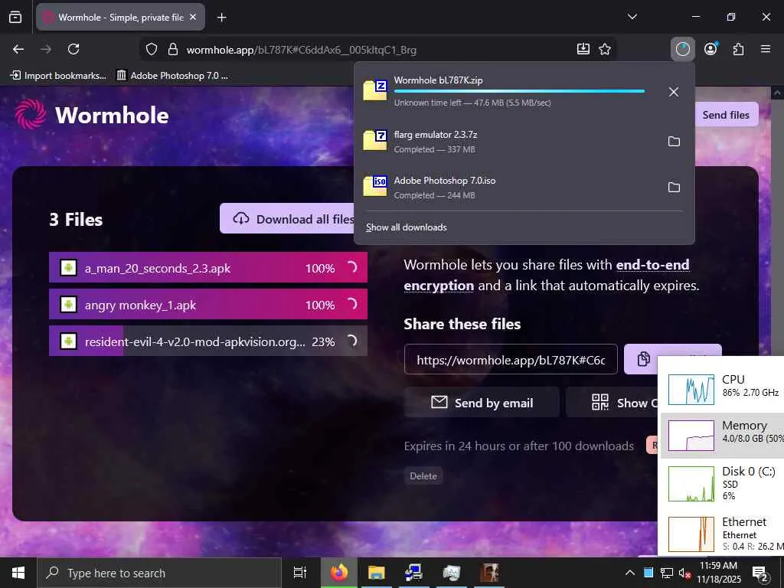
Task: Click the taskbar search box
Action: pyautogui.click(x=159, y=573)
